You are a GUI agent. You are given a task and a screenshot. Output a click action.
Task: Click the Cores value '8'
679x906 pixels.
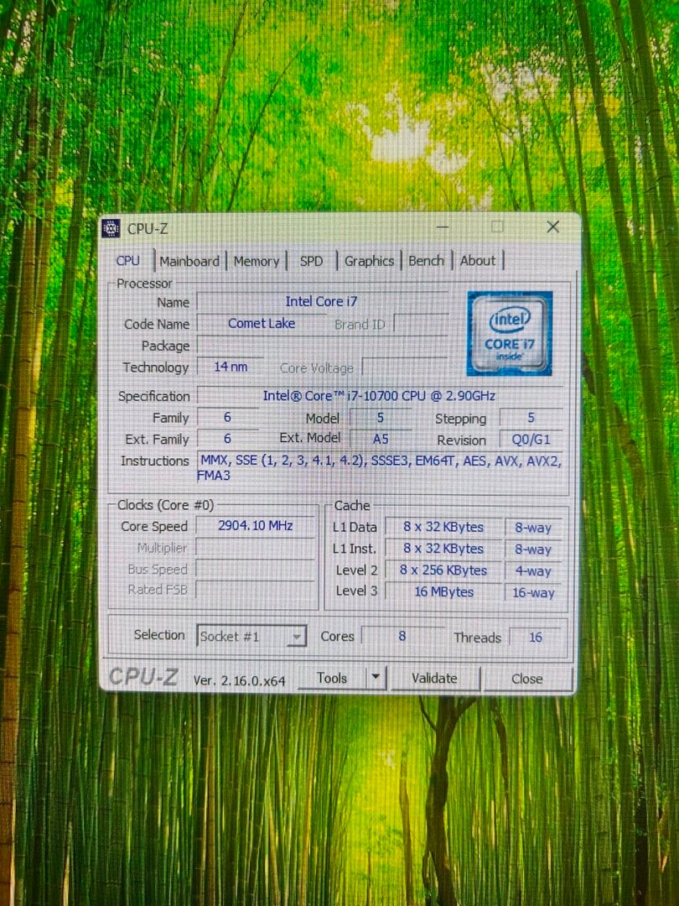coord(402,636)
